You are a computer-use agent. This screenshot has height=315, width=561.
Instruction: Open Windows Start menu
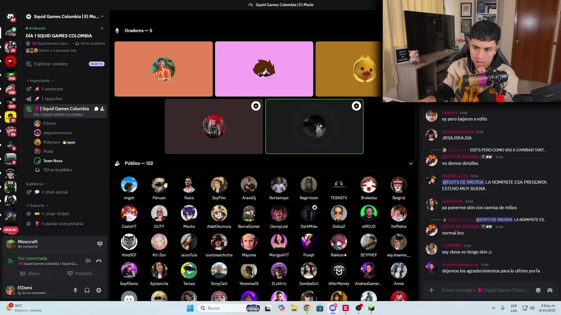tap(190, 308)
